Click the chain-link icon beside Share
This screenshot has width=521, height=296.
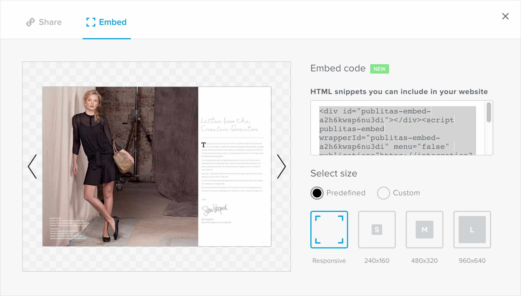(30, 22)
